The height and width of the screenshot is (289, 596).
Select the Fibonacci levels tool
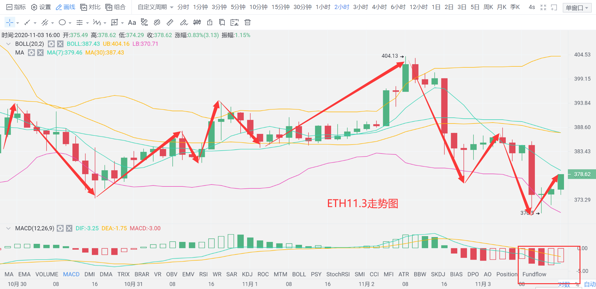(80, 23)
